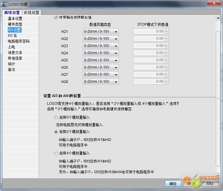Click the scrollbar down arrow
This screenshot has height=191, width=223.
pos(218,176)
